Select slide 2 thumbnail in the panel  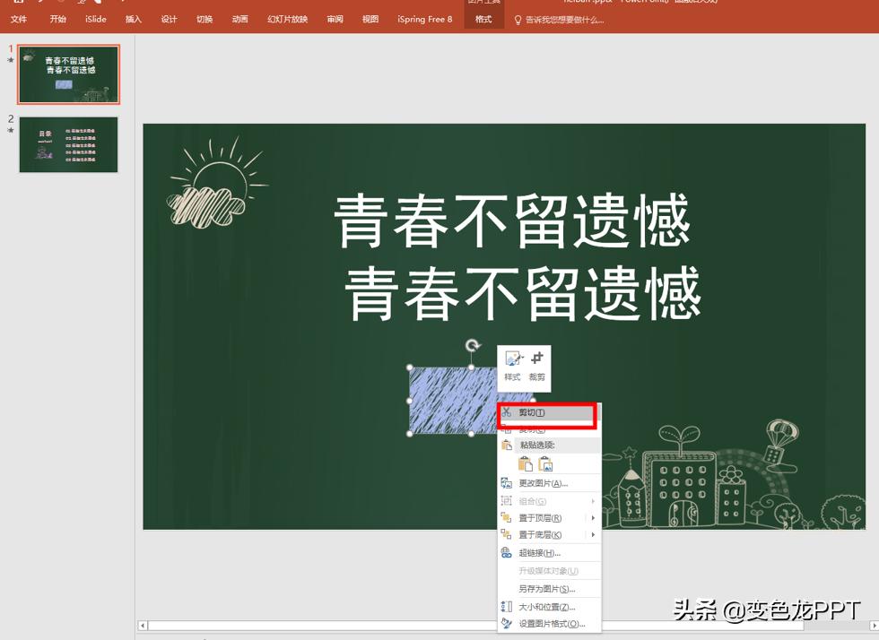(69, 144)
